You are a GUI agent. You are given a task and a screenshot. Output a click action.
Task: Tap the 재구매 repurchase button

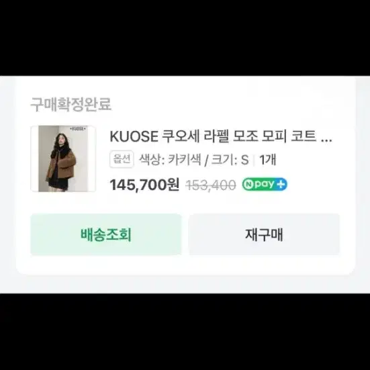click(x=264, y=234)
